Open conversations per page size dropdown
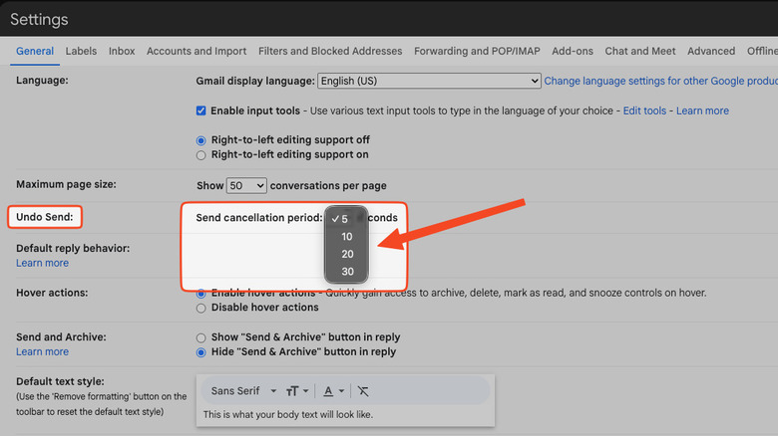Viewport: 778px width, 436px height. pyautogui.click(x=246, y=185)
